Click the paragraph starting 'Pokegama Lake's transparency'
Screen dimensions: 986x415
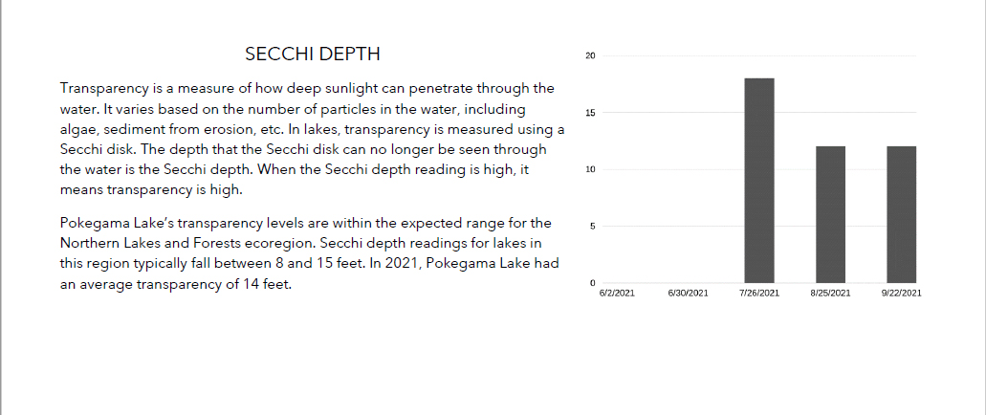[310, 254]
